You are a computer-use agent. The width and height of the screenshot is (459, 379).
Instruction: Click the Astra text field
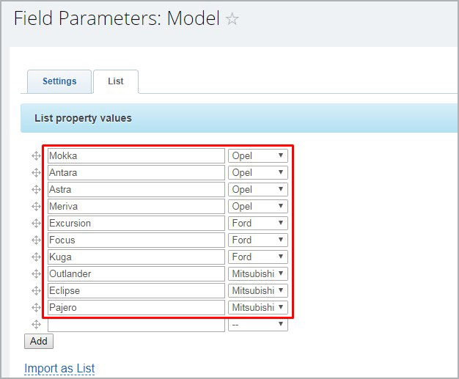tap(136, 189)
